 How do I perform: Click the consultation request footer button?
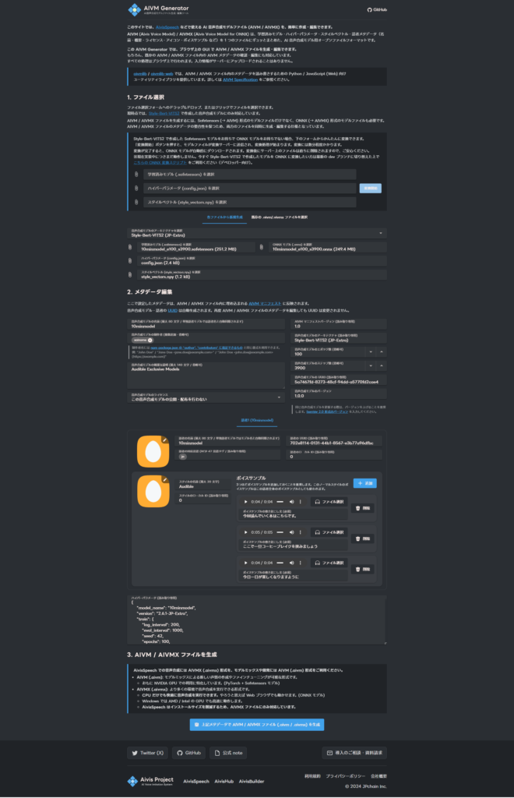354,753
